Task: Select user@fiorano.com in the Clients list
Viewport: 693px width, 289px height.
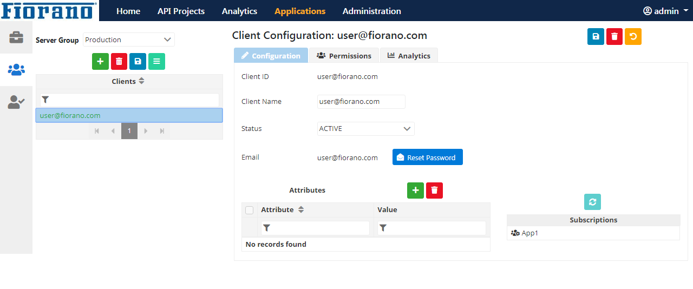Action: [x=129, y=115]
